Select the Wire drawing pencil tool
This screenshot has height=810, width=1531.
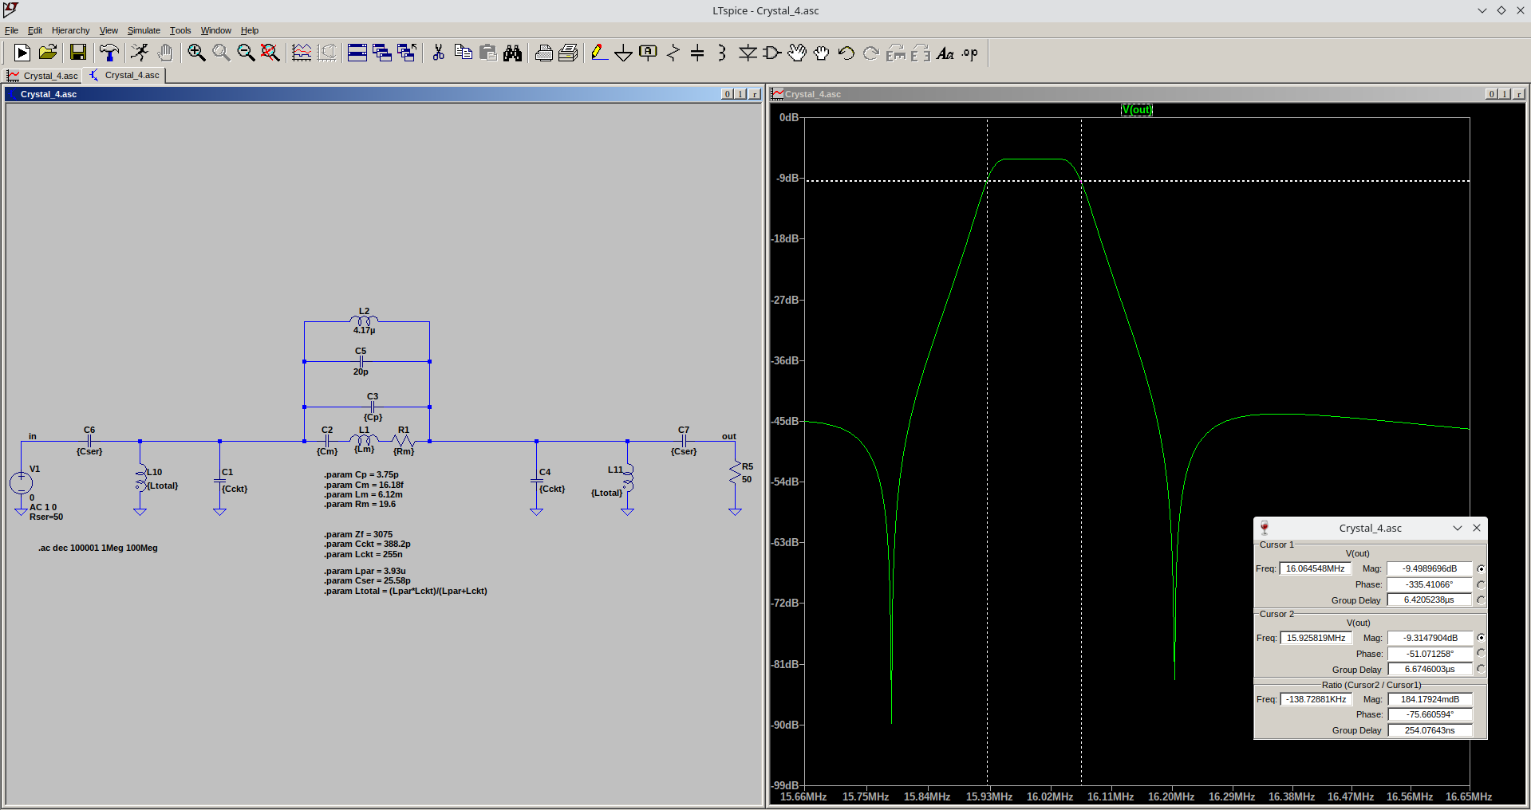pyautogui.click(x=599, y=53)
